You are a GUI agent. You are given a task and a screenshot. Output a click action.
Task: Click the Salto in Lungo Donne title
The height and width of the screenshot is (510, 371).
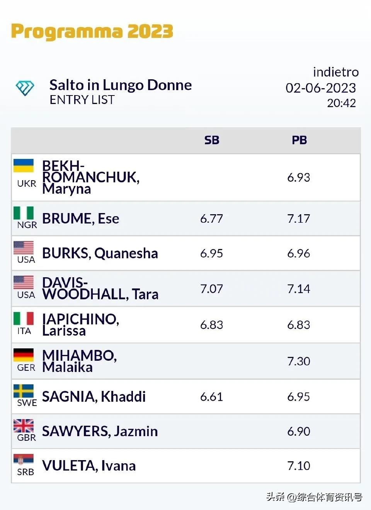pos(121,85)
